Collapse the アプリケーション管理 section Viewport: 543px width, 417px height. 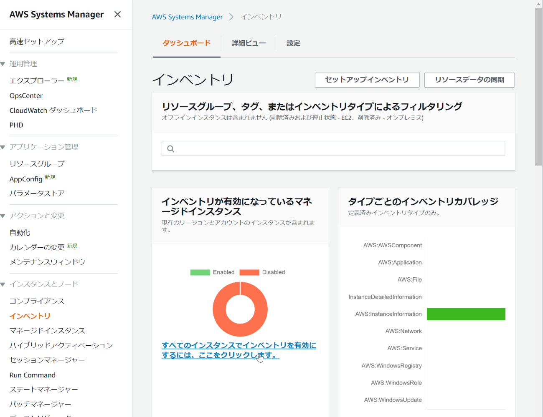coord(3,147)
